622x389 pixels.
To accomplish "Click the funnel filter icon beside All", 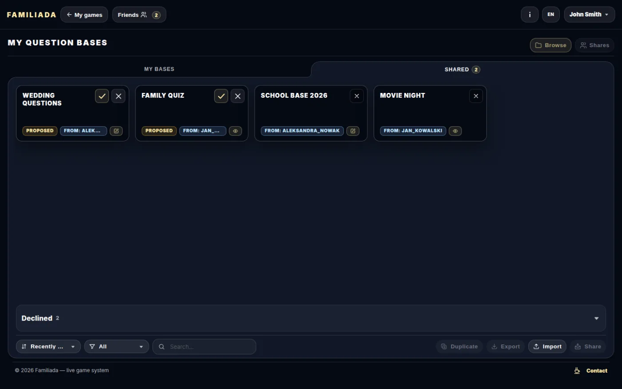I will pos(92,347).
